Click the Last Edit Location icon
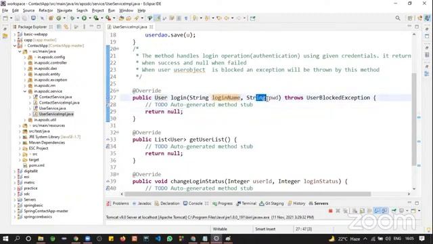 (x=219, y=18)
